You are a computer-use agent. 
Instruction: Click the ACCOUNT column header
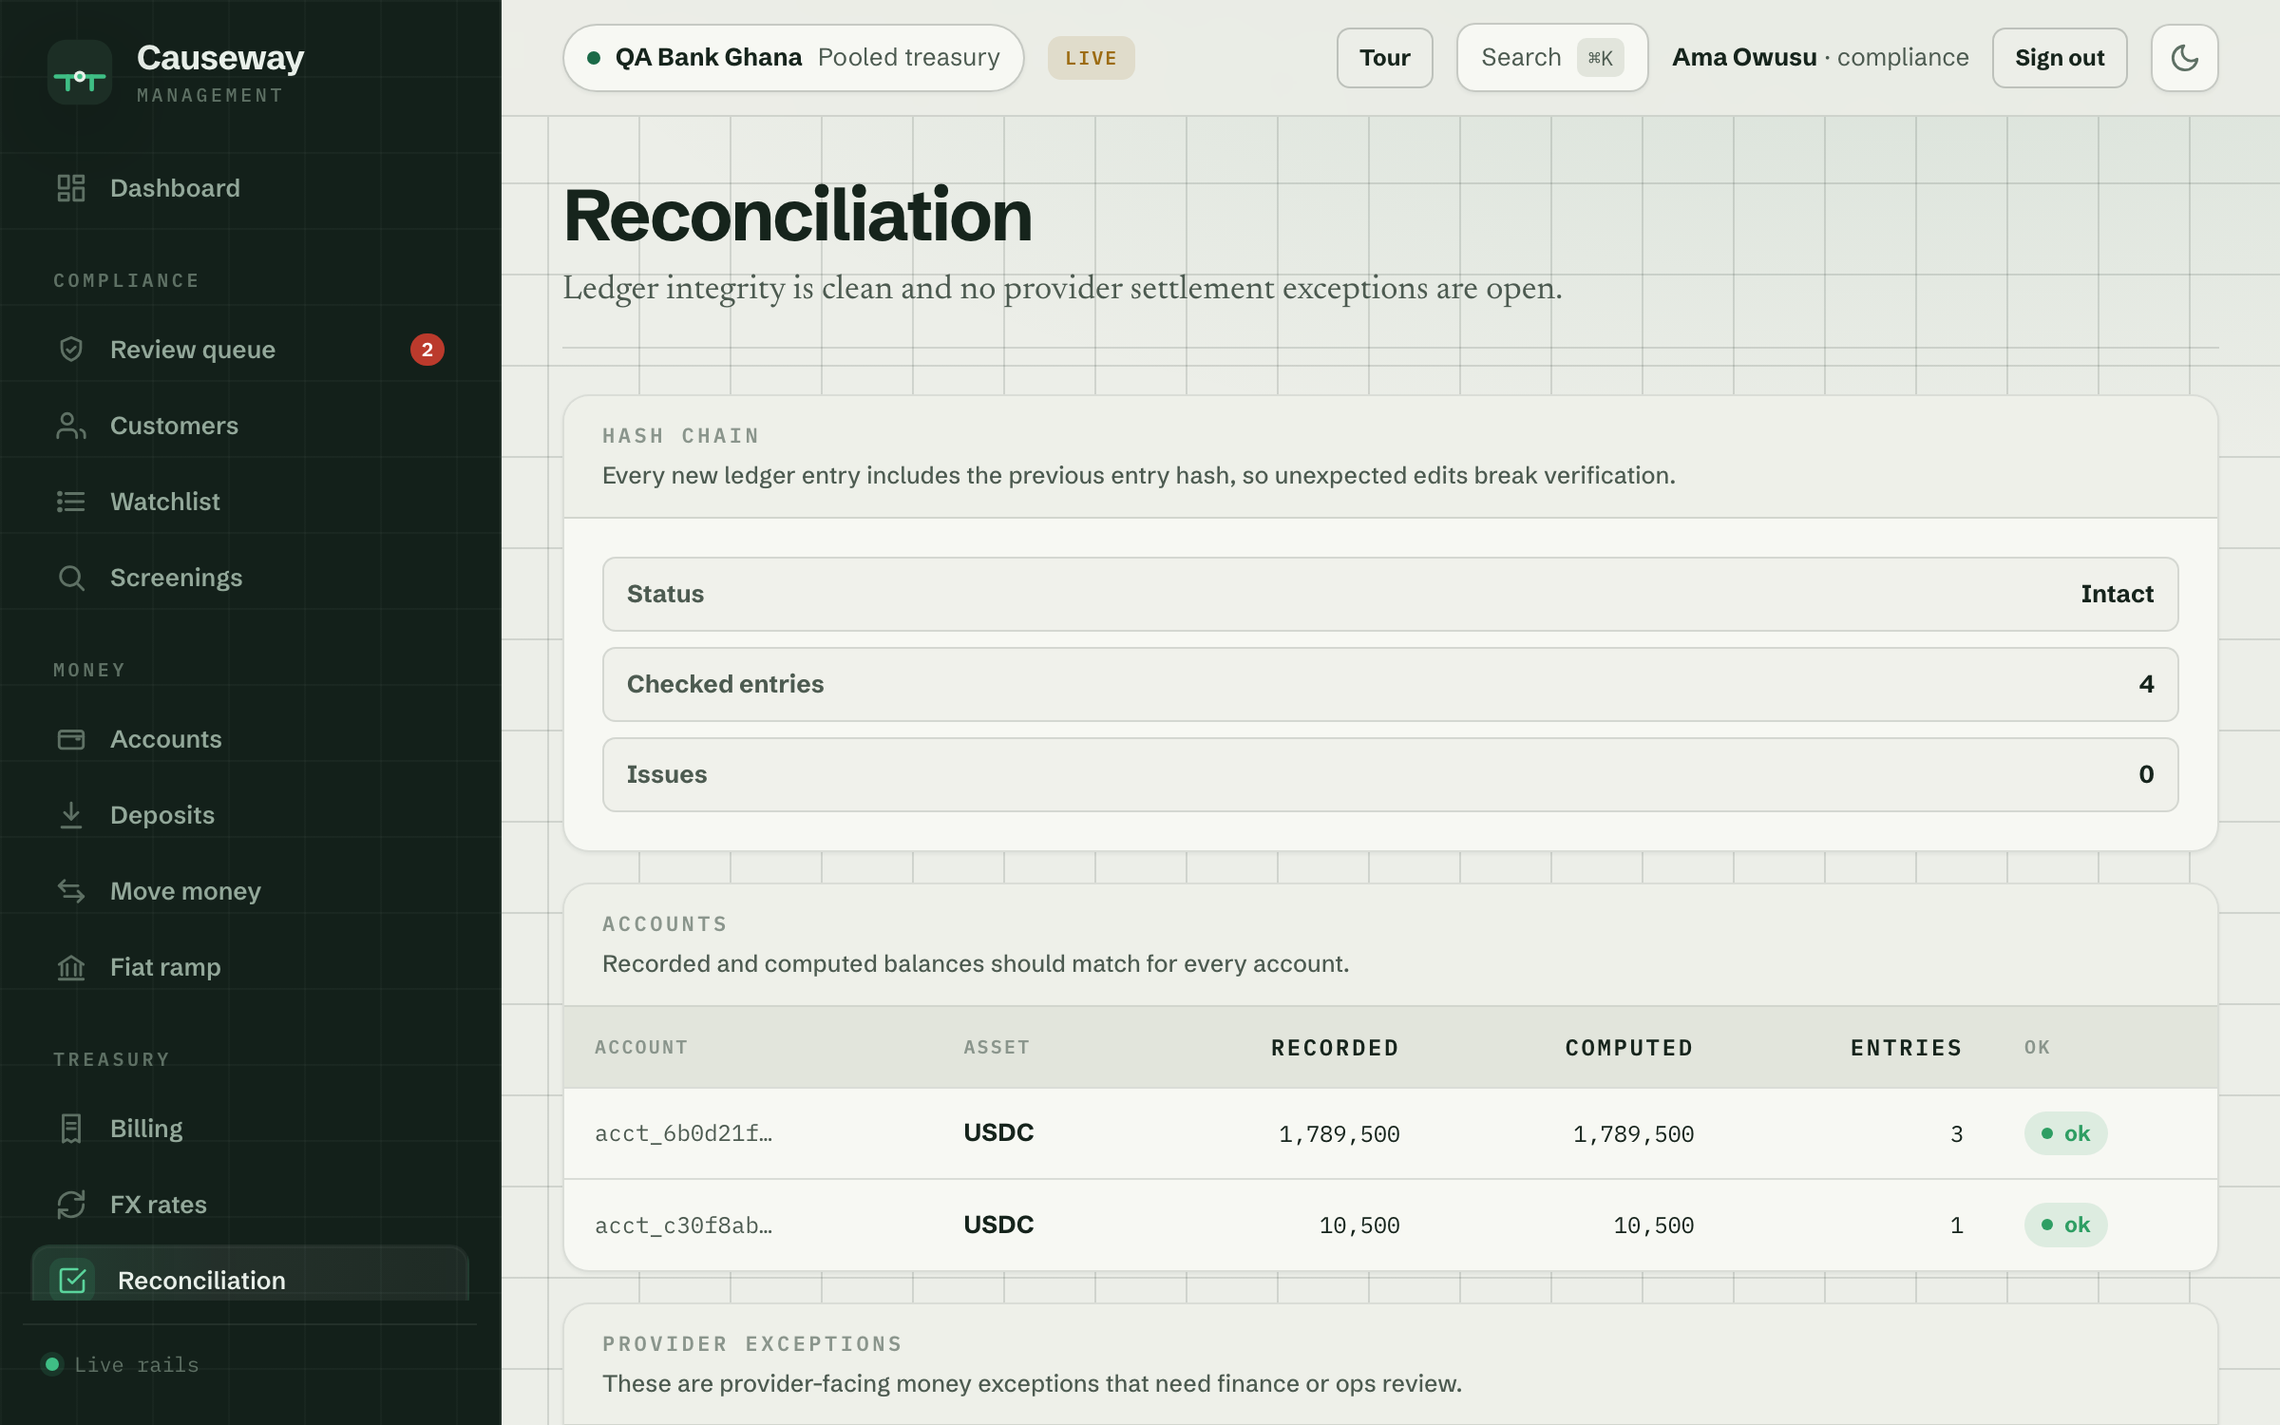(641, 1047)
